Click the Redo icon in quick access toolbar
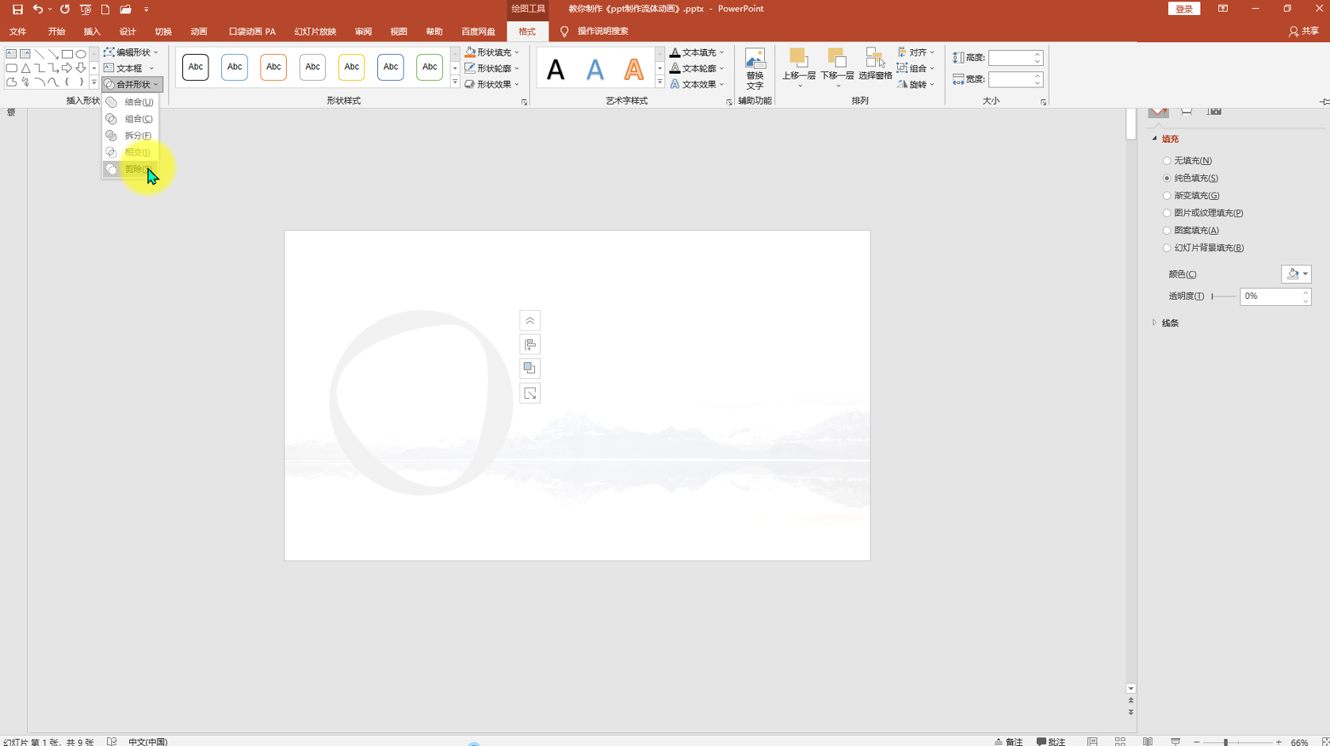Screen dimensions: 1330x746 (65, 10)
